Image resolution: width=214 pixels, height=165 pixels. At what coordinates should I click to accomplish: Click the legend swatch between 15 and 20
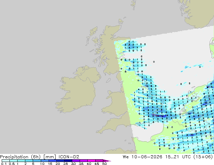[x=52, y=161]
